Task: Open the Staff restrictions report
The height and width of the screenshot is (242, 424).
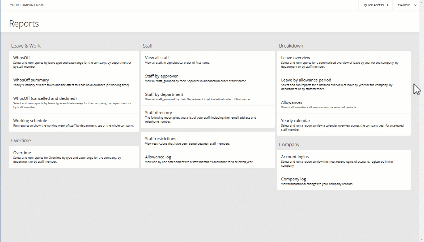Action: point(208,141)
